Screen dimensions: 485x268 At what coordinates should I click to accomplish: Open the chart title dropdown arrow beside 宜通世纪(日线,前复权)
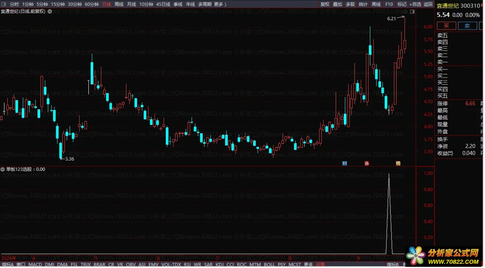(x=50, y=11)
